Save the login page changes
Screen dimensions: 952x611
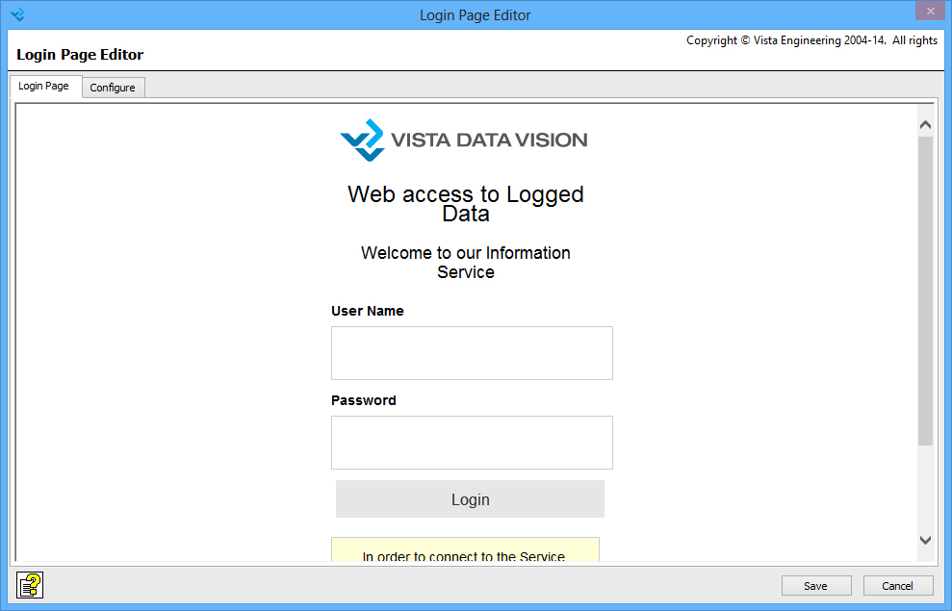click(x=816, y=586)
